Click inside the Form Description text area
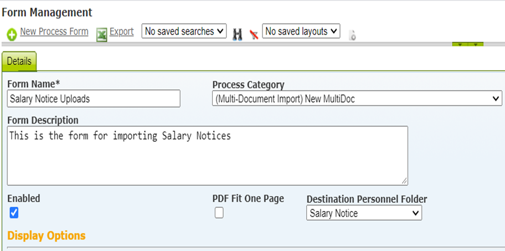This screenshot has height=251, width=505. point(207,155)
